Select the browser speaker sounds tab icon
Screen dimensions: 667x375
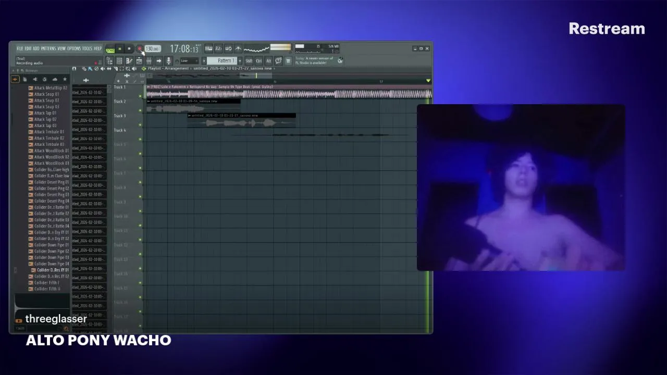tap(35, 79)
